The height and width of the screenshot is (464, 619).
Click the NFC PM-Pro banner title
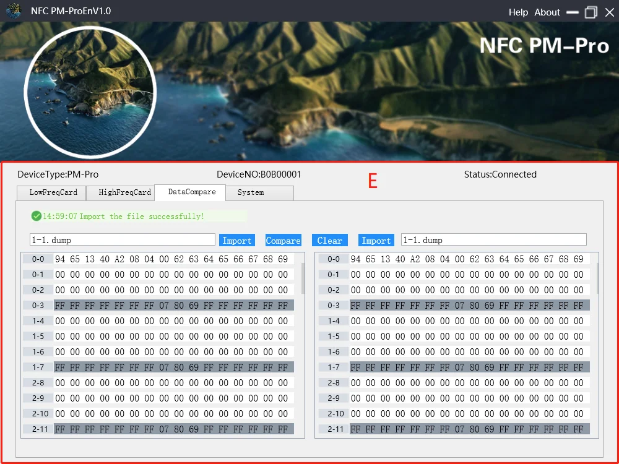544,45
